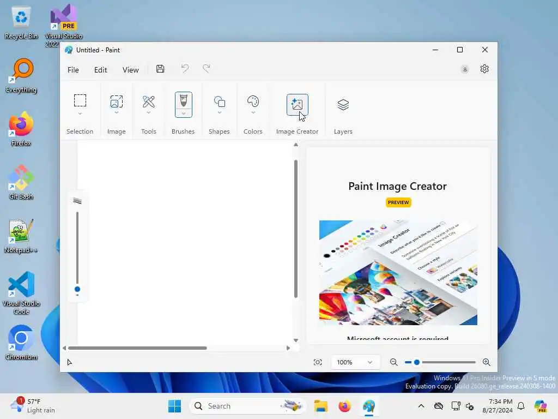Select the Notepad++ desktop icon
Image resolution: width=558 pixels, height=419 pixels.
click(21, 236)
